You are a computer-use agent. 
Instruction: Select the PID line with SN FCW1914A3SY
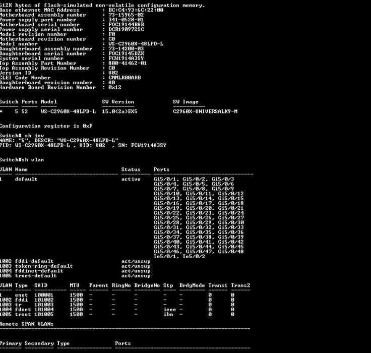click(83, 145)
